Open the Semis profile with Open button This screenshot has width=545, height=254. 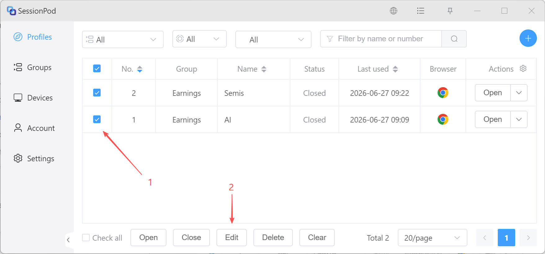tap(493, 93)
